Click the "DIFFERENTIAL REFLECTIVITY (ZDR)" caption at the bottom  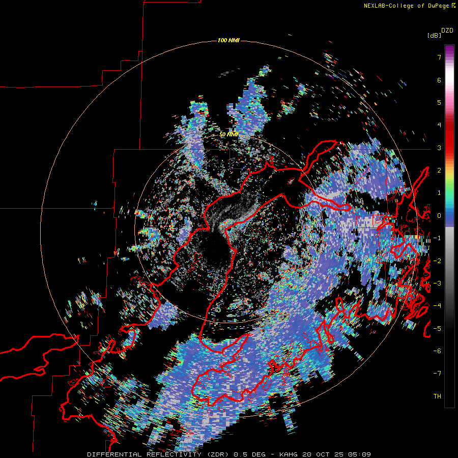159,454
